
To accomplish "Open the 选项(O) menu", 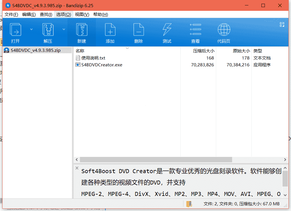I will pos(63,15).
